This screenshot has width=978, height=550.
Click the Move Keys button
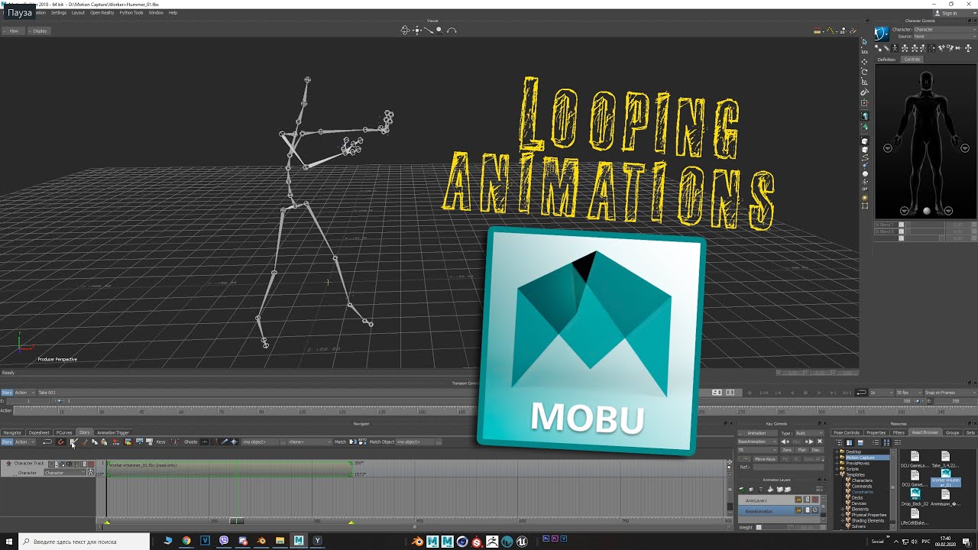[x=765, y=459]
